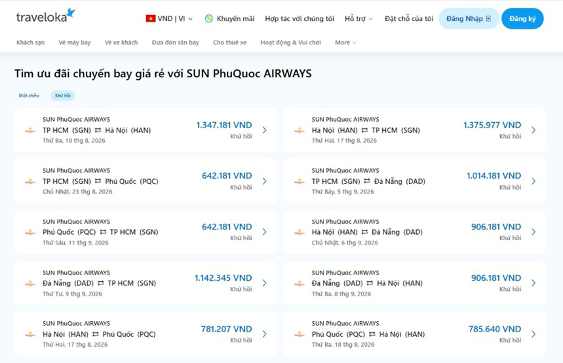563x363 pixels.
Task: Click arrow on Phú Quốc–TP HCM card
Action: 265,232
